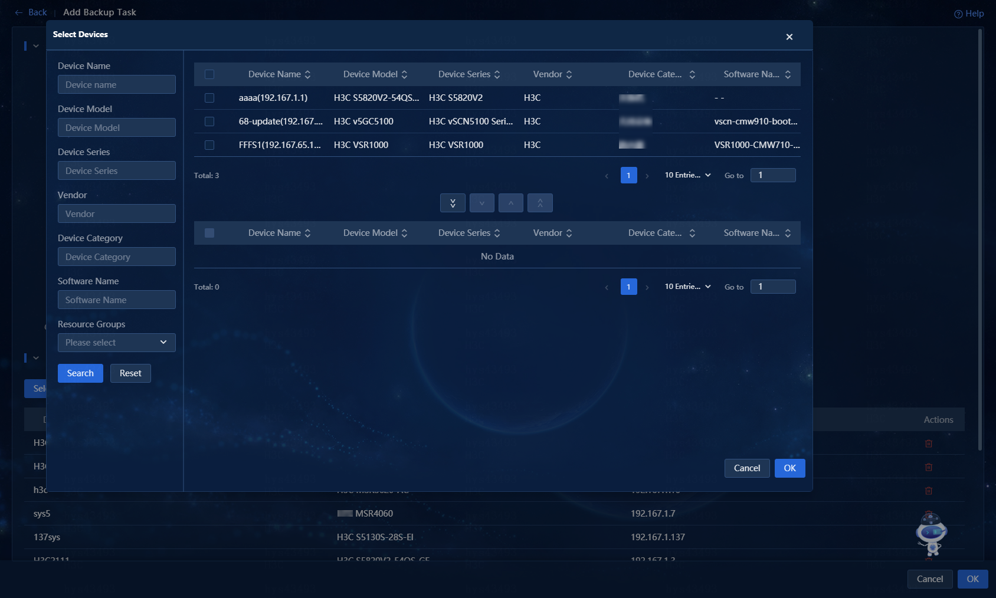Sort upper table by Software Name
This screenshot has height=598, width=996.
pyautogui.click(x=788, y=74)
